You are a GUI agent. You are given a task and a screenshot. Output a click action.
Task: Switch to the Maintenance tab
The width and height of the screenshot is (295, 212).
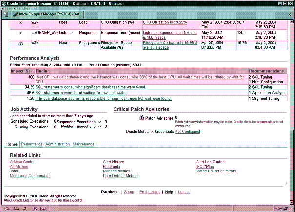[x=83, y=144]
